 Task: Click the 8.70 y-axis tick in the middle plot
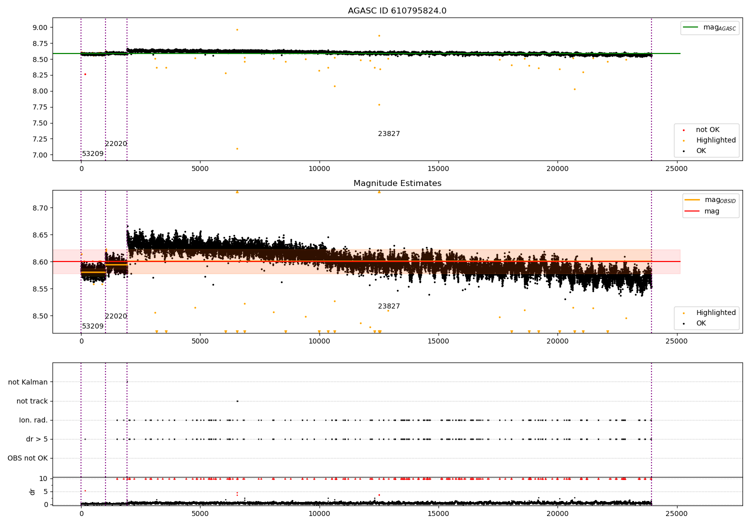[x=40, y=208]
